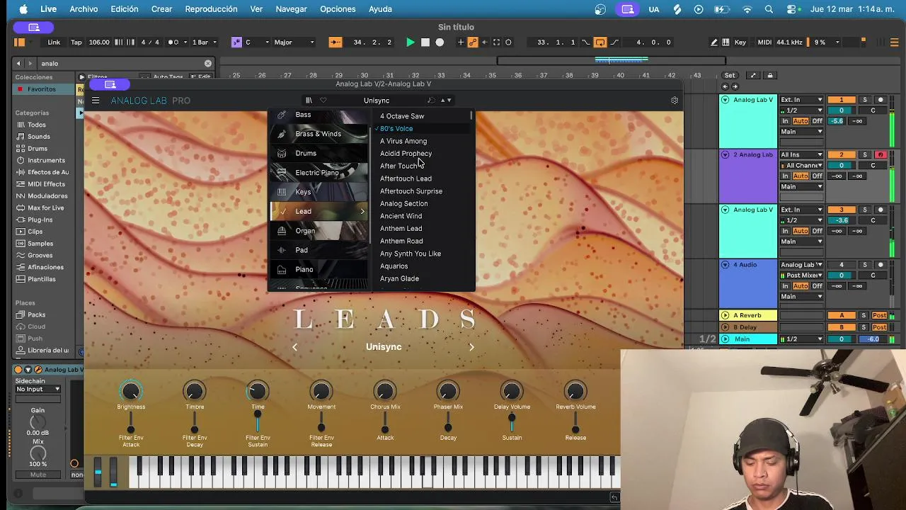Open the Reproducción menu
The height and width of the screenshot is (510, 906).
211,9
